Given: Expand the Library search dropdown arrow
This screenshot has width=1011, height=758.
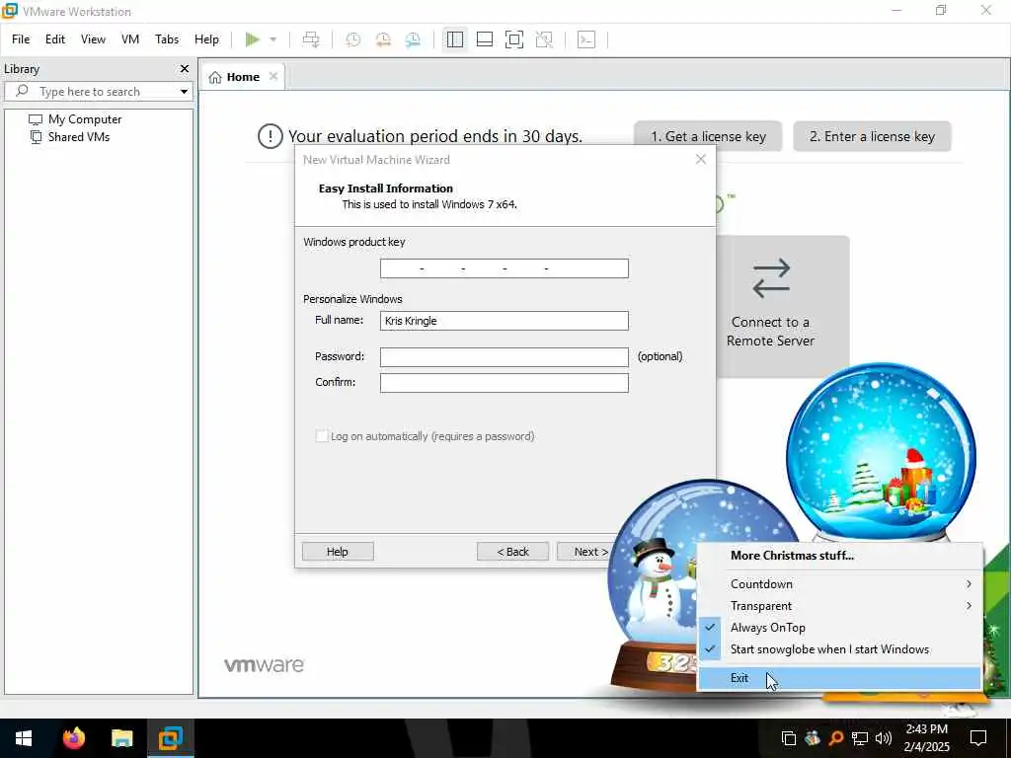Looking at the screenshot, I should pos(184,92).
